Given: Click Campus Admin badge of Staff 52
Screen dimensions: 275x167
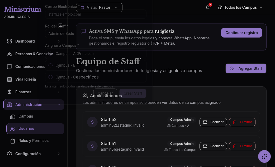Looking at the screenshot, I should pyautogui.click(x=182, y=120).
